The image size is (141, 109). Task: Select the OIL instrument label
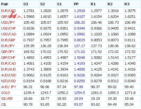4,105
